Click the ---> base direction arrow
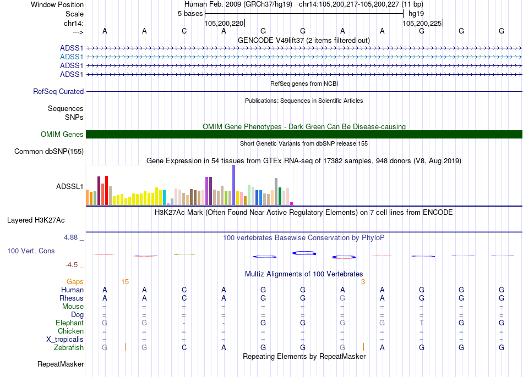 pyautogui.click(x=78, y=32)
